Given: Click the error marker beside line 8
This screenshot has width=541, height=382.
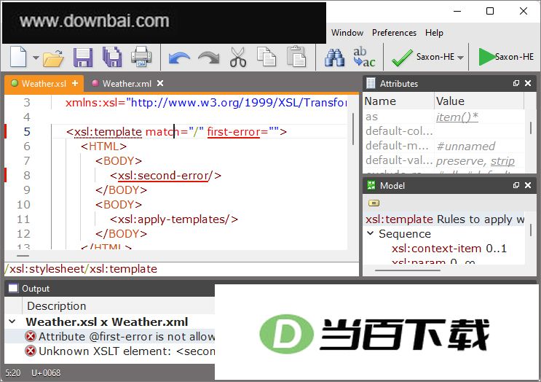Looking at the screenshot, I should pyautogui.click(x=6, y=175).
